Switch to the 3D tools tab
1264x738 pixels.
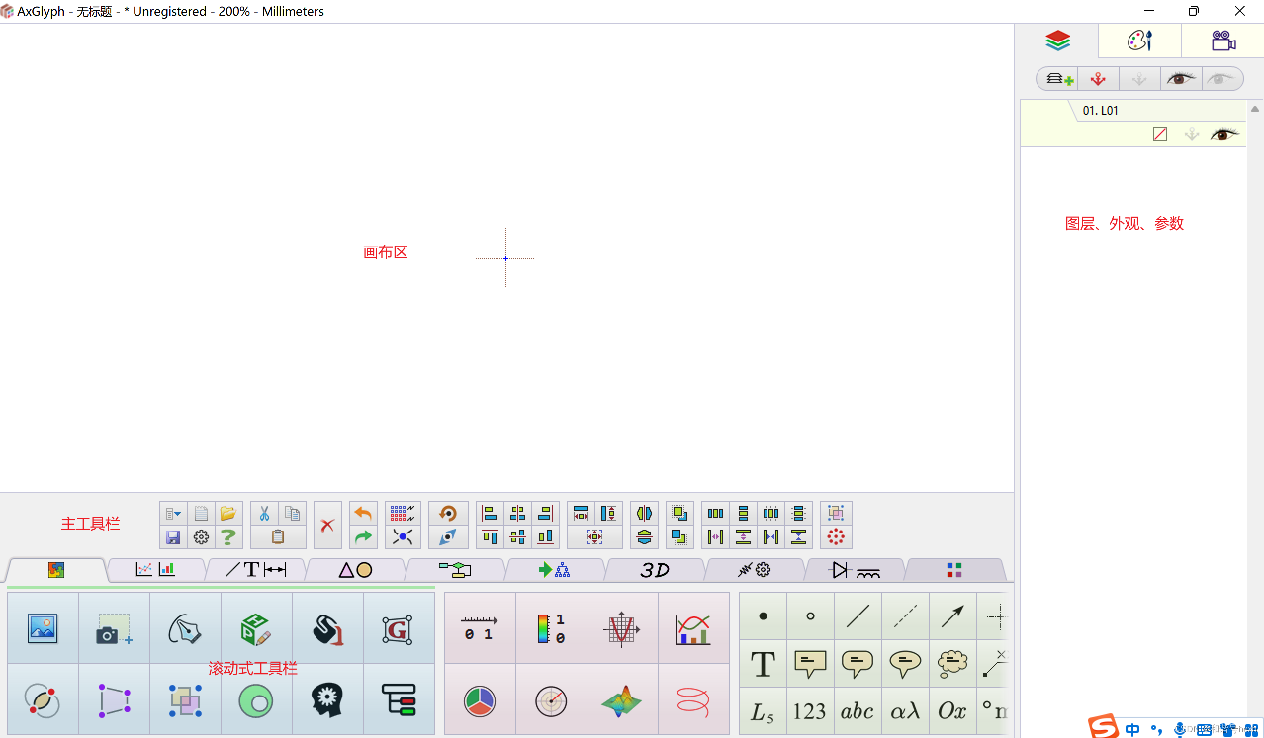pos(654,570)
